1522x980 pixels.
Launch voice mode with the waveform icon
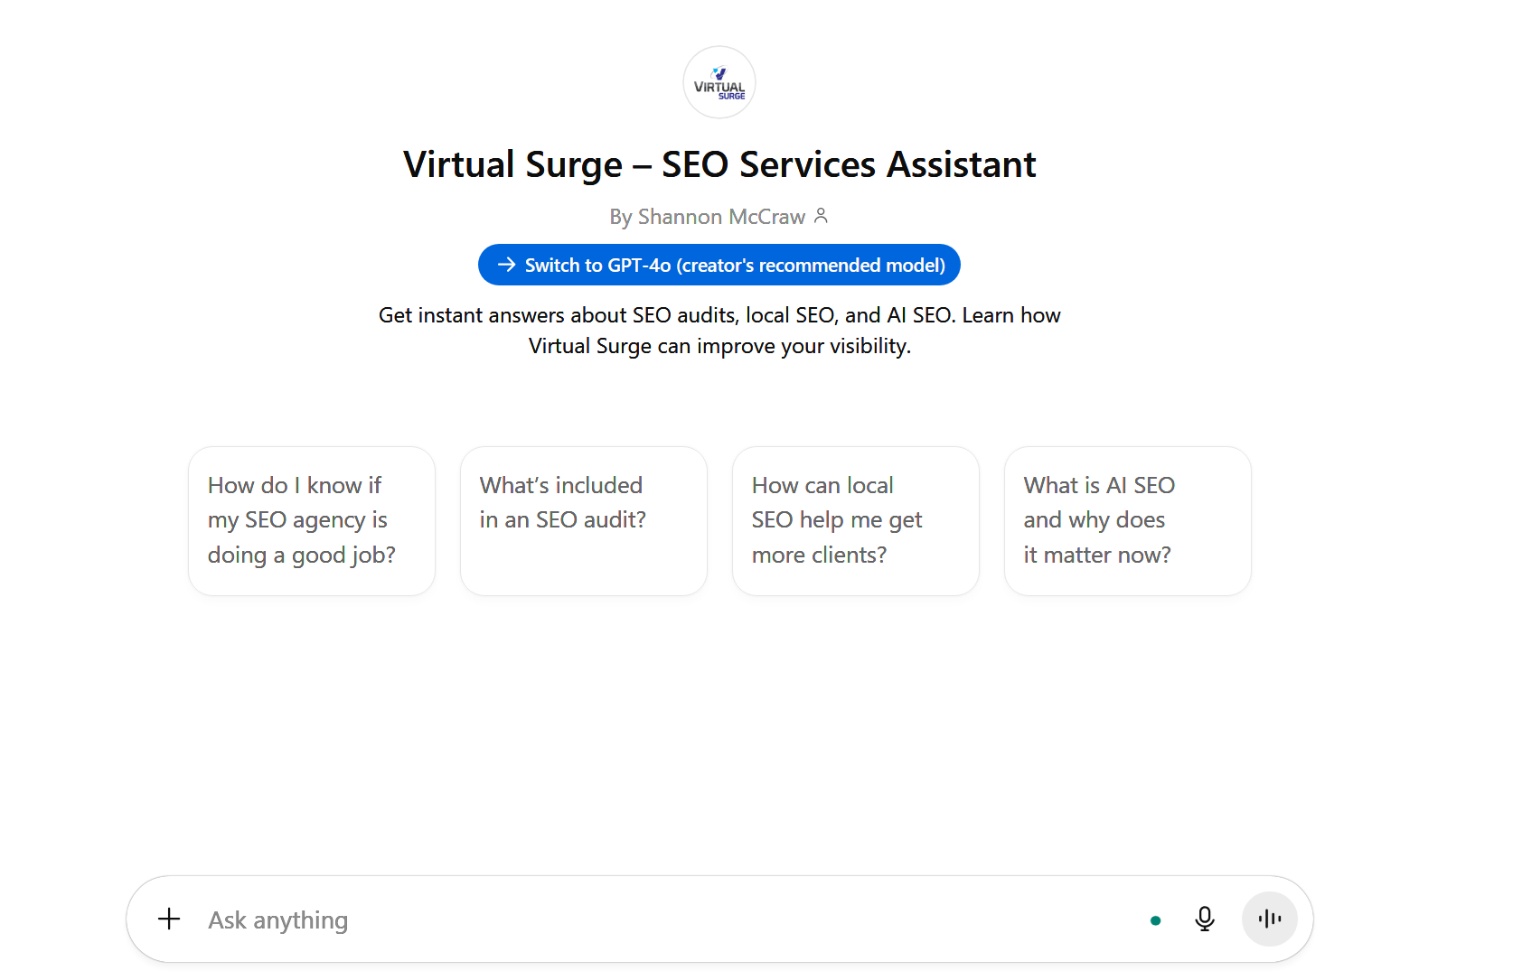pyautogui.click(x=1269, y=919)
